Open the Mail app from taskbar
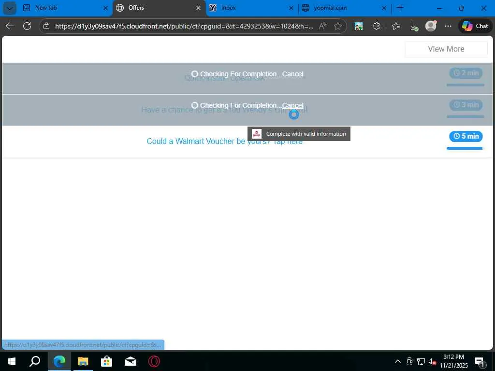The image size is (495, 371). point(131,361)
